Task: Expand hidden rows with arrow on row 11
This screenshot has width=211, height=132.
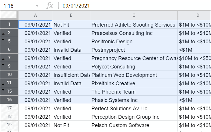Action: 3,85
